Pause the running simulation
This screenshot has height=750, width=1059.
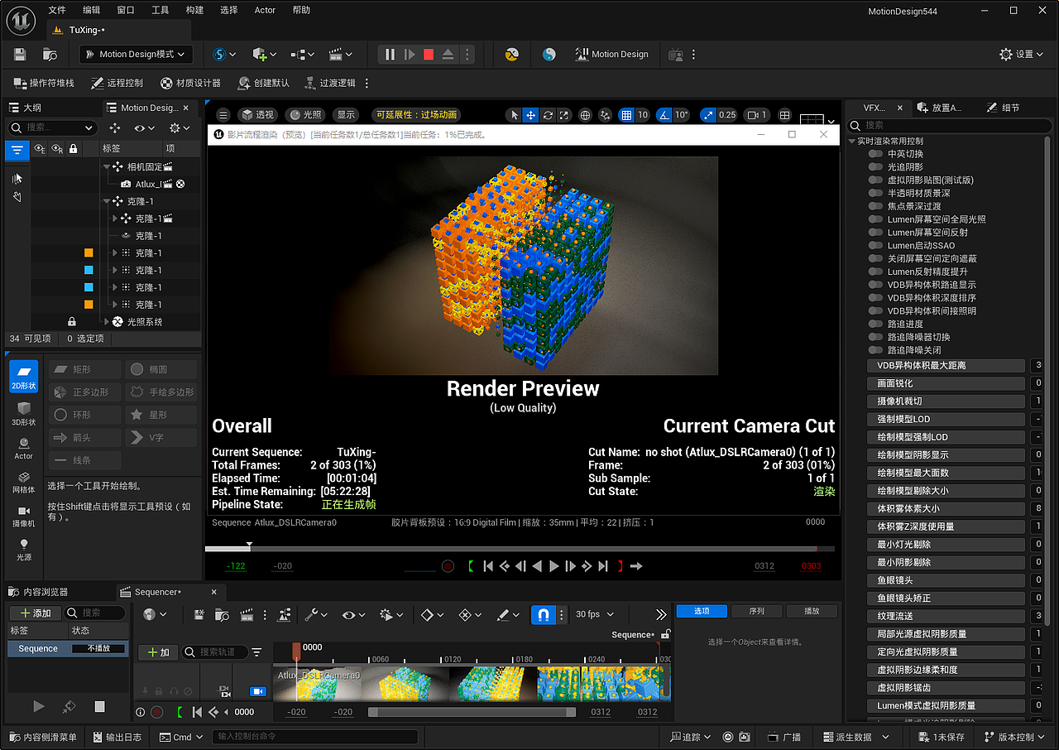390,55
